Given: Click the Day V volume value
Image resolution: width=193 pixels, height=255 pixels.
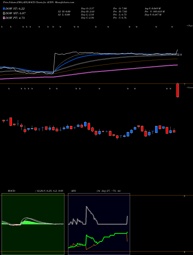Looking at the screenshot, I should point(153,15).
